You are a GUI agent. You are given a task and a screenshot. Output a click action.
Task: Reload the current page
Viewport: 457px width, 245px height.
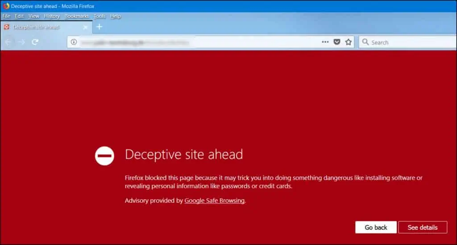[x=35, y=42]
